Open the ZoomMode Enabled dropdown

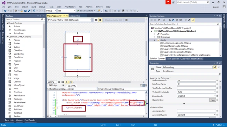(196, 96)
